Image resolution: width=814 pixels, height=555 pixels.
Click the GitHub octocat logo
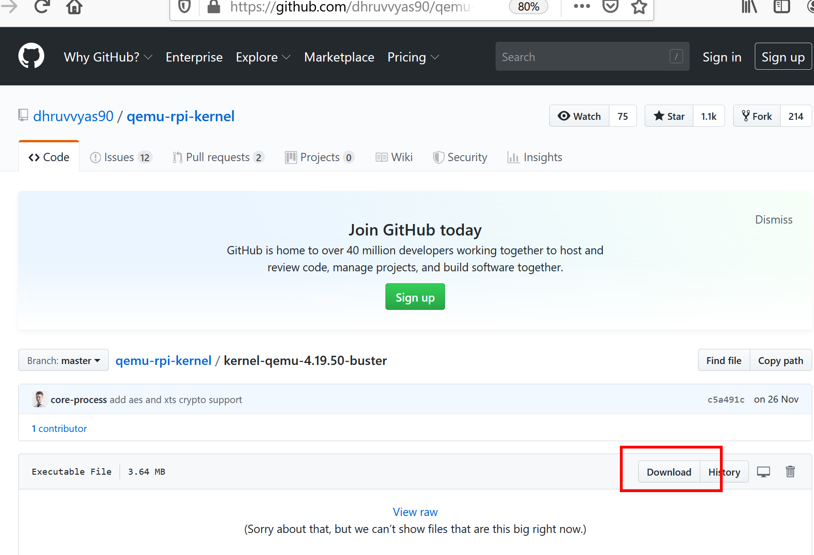[31, 56]
